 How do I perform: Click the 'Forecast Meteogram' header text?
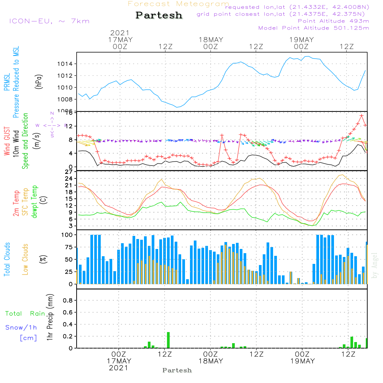[x=178, y=4]
